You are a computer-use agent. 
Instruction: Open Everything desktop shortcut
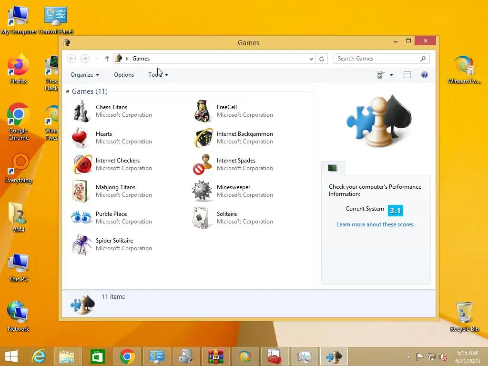(19, 168)
